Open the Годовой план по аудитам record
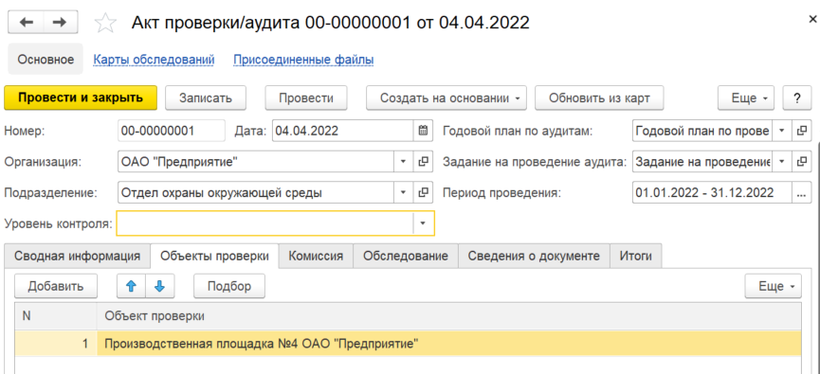Screen dimensions: 820x374 point(801,131)
